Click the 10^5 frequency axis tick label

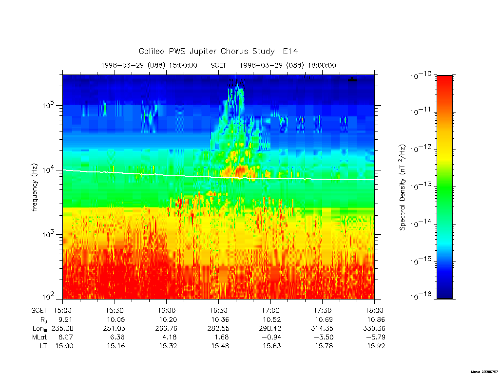pyautogui.click(x=49, y=104)
